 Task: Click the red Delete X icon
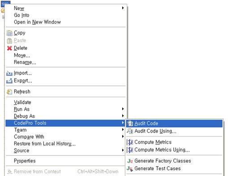click(x=9, y=48)
